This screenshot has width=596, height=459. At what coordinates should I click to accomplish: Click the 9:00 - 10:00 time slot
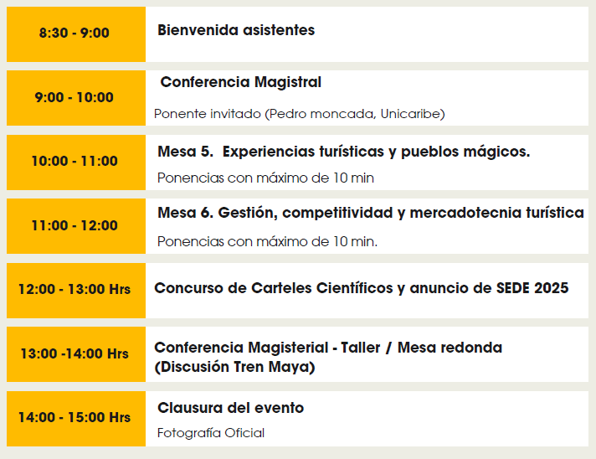76,98
